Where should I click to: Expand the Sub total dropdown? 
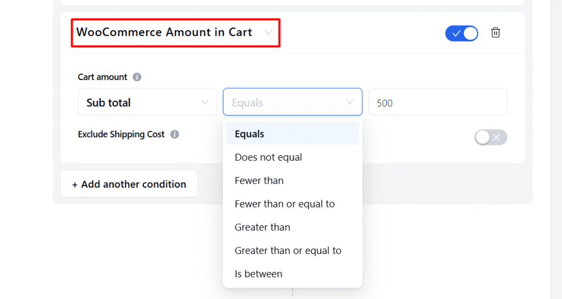point(147,103)
